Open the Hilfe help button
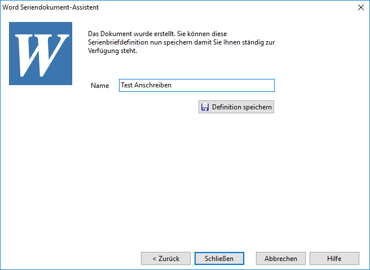Viewport: 370px width, 270px height. 334,259
